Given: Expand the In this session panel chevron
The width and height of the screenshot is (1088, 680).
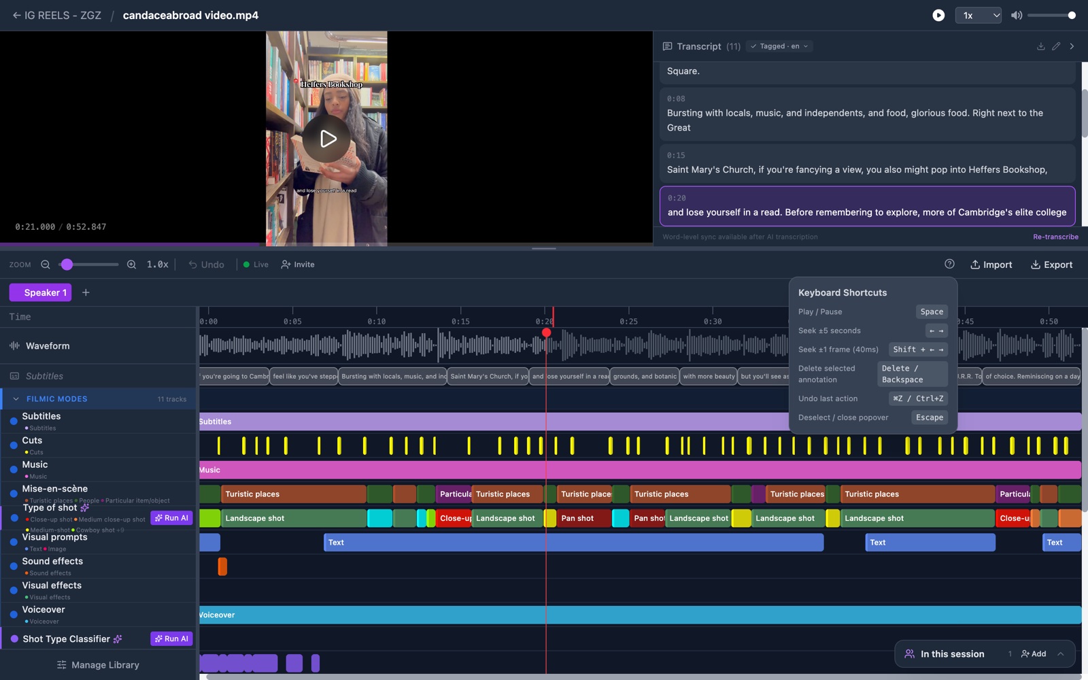Looking at the screenshot, I should click(x=1061, y=654).
